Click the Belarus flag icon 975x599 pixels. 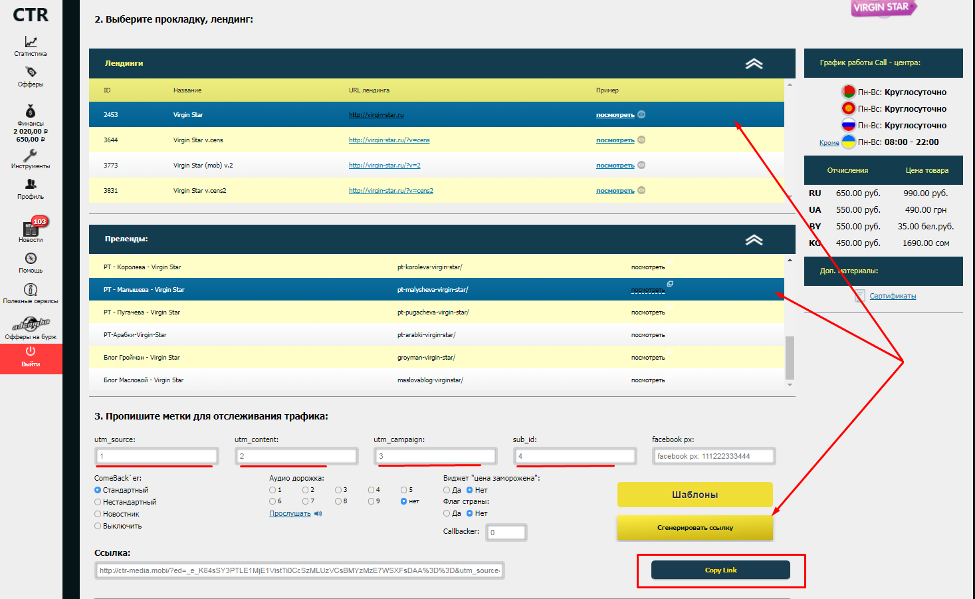(x=848, y=92)
